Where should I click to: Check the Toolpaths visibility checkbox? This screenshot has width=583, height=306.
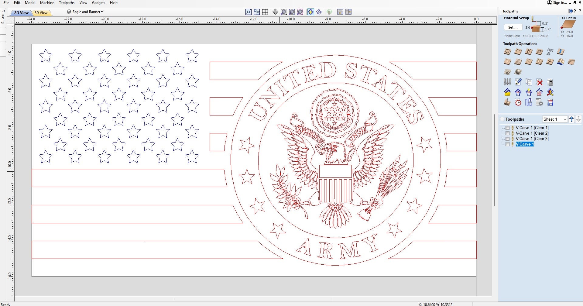(502, 119)
